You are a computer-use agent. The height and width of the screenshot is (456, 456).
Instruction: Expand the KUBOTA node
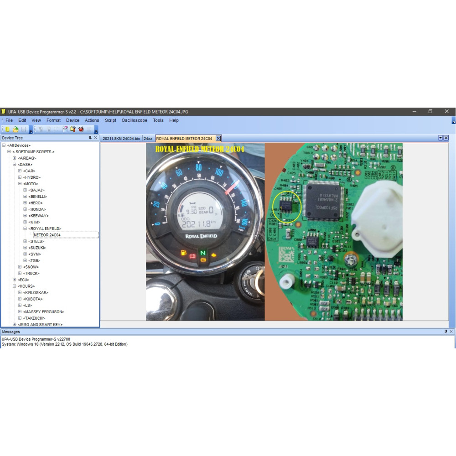[x=20, y=299]
